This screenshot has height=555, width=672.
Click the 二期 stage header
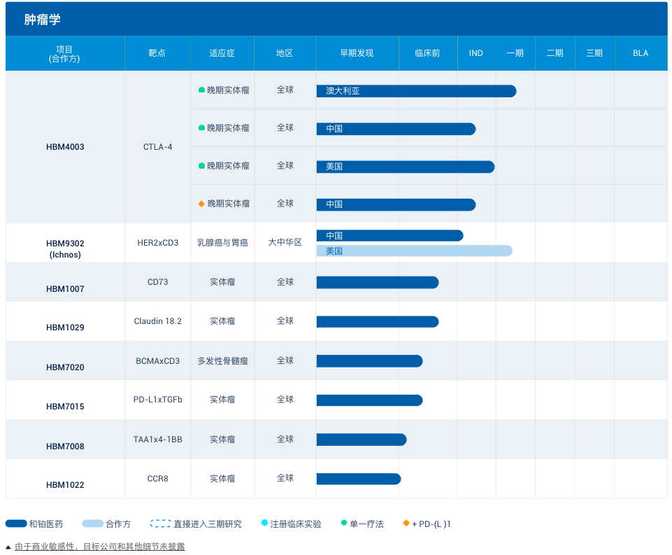click(x=555, y=53)
